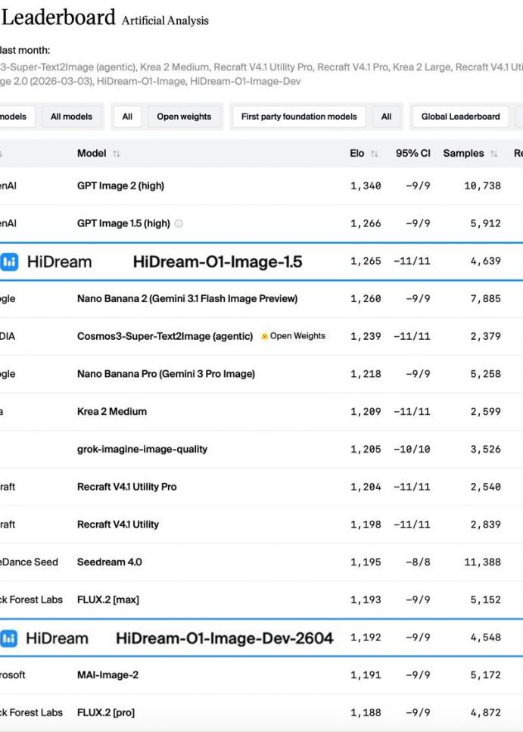Open Nano Banana Pro model entry

tap(166, 374)
